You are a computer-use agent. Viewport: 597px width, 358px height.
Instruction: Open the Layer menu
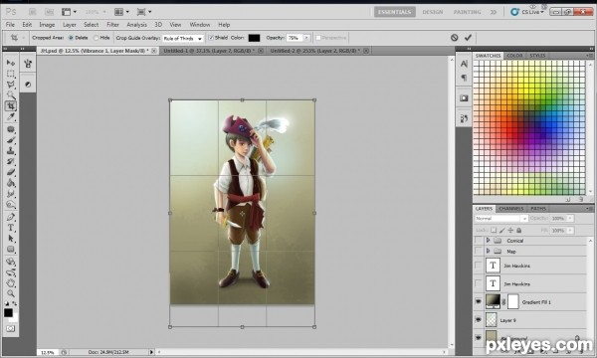[70, 24]
